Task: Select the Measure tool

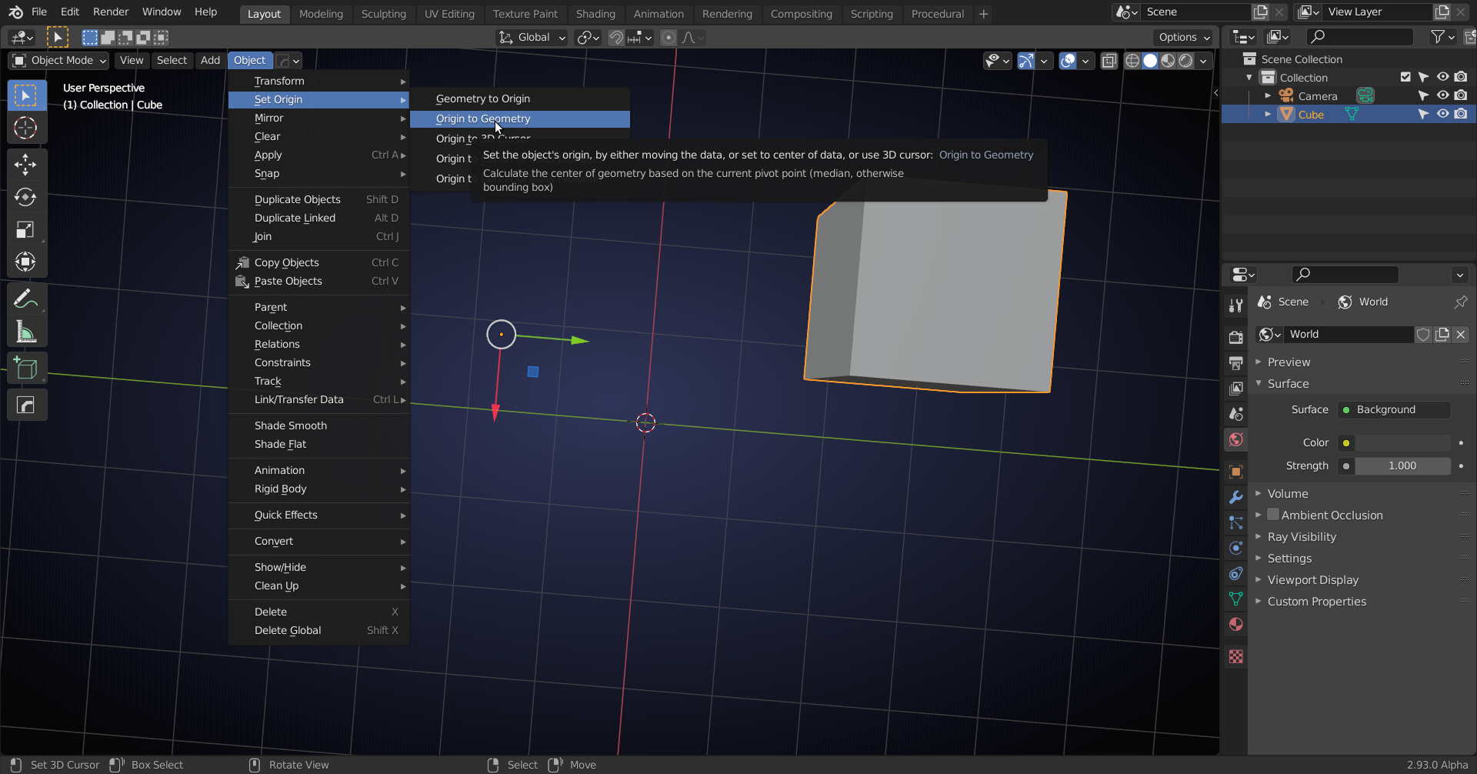Action: click(x=25, y=332)
